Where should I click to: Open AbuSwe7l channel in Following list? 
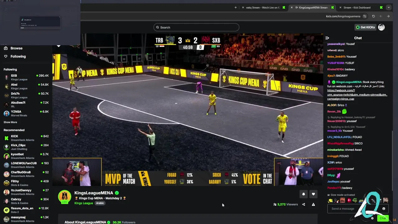(x=26, y=105)
